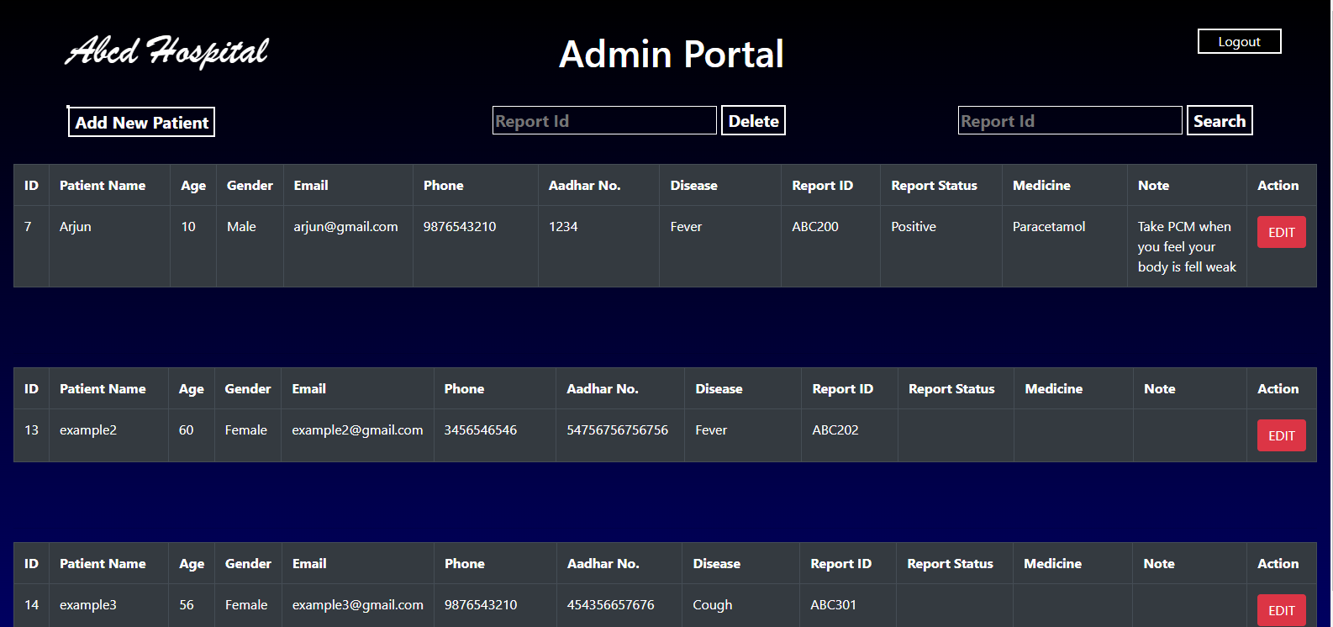Click the Abcd Hospital logo
1333x627 pixels.
click(167, 52)
